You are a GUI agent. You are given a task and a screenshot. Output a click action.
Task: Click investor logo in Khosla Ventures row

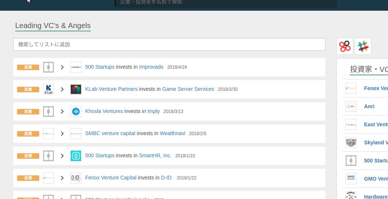48,111
